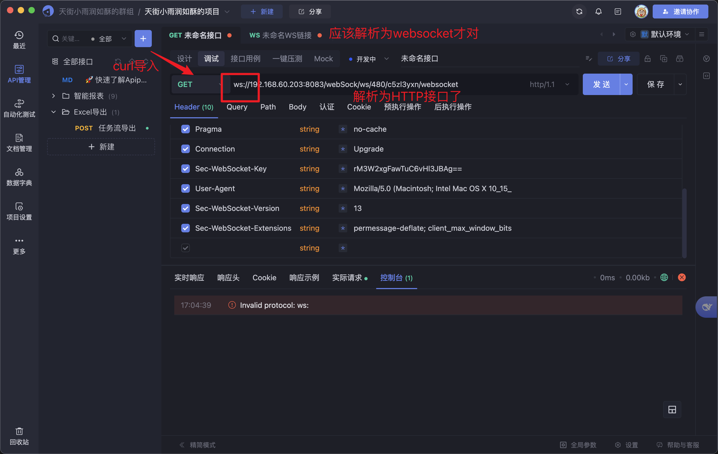Viewport: 718px width, 454px height.
Task: Click the archive box icon in toolbar
Action: [679, 58]
